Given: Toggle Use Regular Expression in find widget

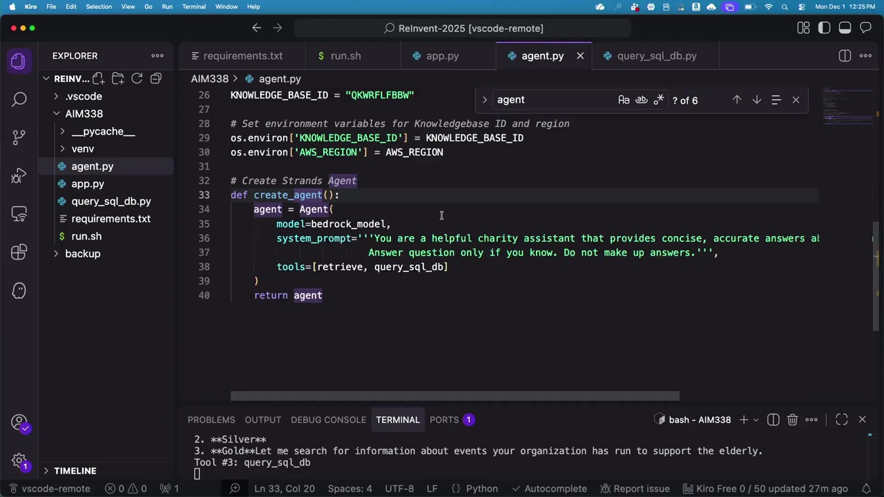Looking at the screenshot, I should coord(659,100).
